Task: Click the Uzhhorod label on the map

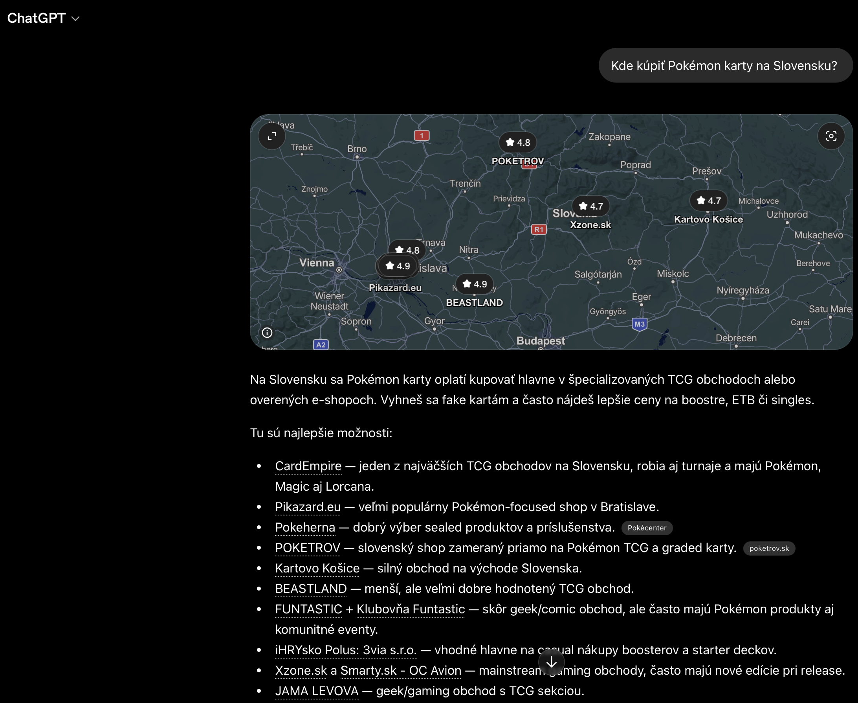Action: (787, 215)
